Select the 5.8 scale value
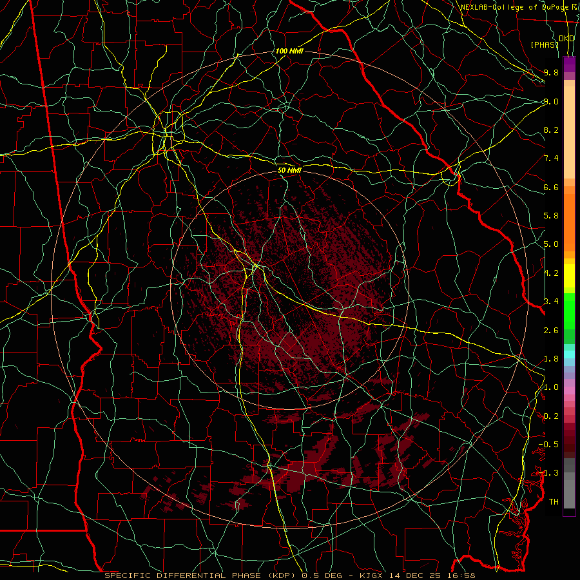 tap(551, 216)
